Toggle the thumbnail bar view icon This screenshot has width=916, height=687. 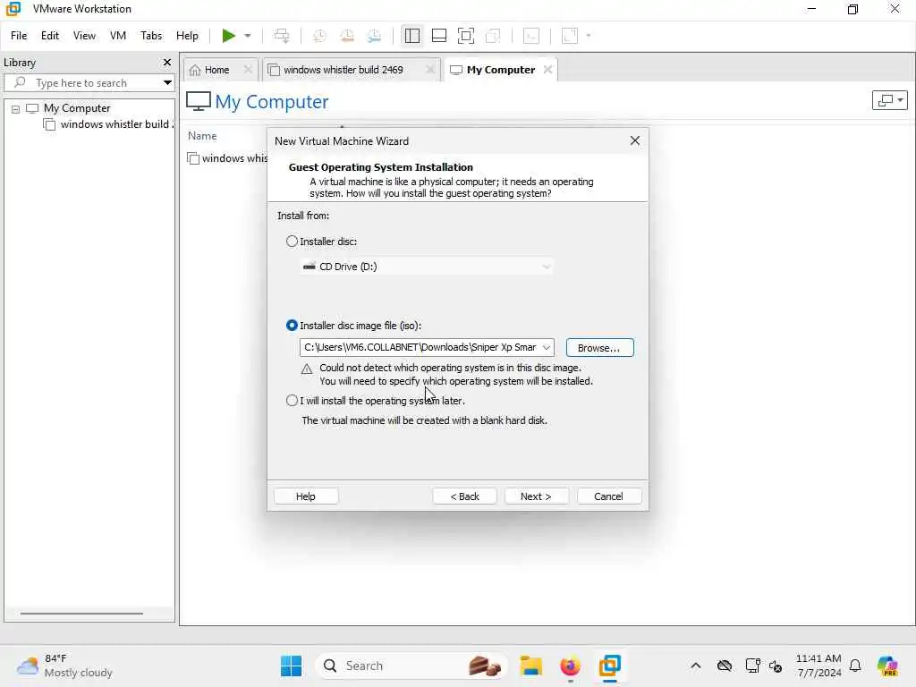[438, 36]
